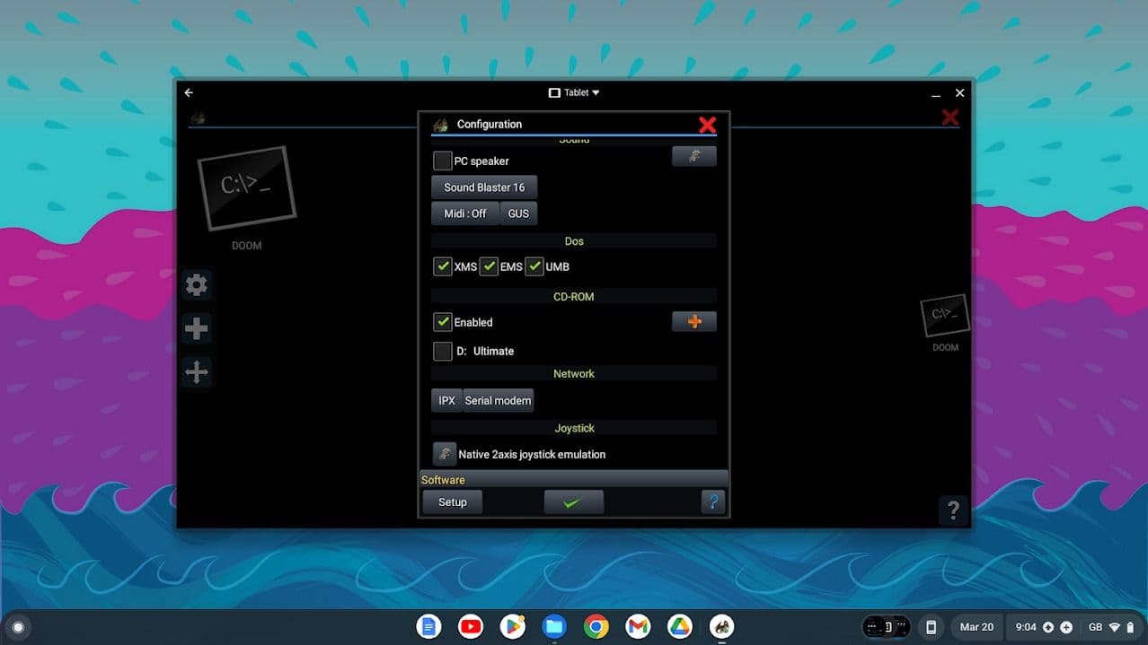
Task: Enable the PC speaker checkbox
Action: 442,161
